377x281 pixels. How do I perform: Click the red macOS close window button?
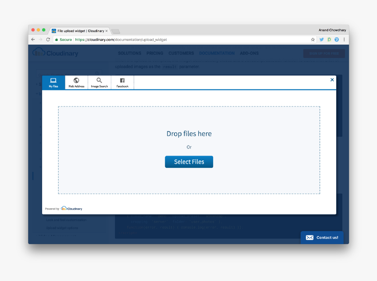[33, 30]
